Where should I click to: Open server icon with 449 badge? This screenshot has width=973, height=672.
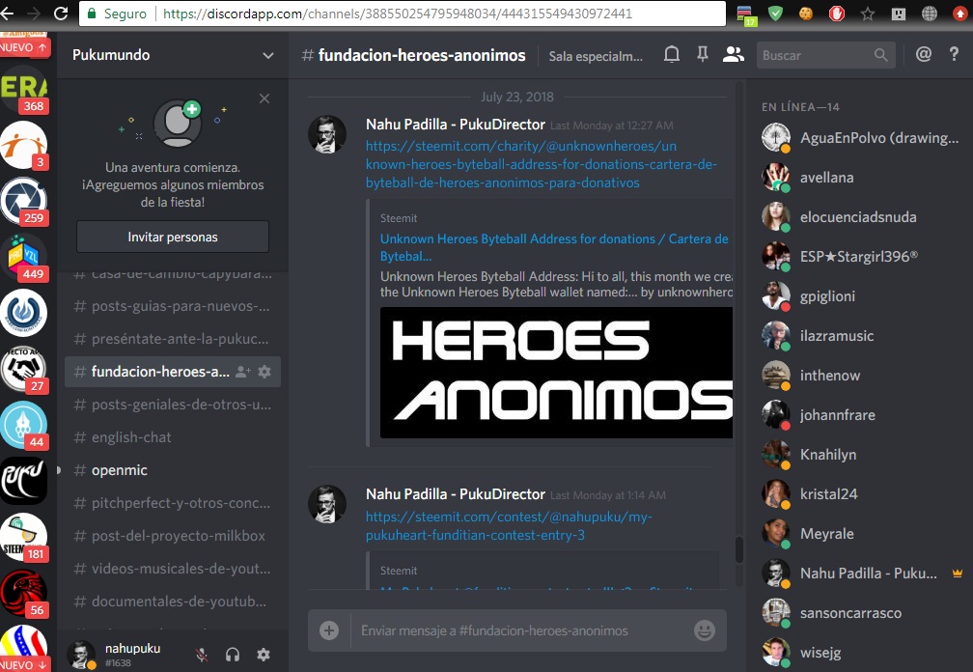[23, 257]
